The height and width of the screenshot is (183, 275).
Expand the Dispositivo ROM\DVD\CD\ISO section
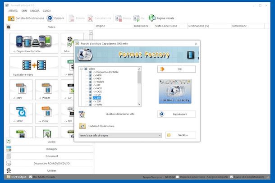pos(50,163)
